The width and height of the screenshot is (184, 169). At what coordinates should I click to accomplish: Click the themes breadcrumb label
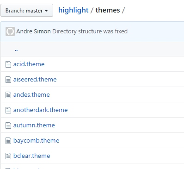click(x=108, y=10)
